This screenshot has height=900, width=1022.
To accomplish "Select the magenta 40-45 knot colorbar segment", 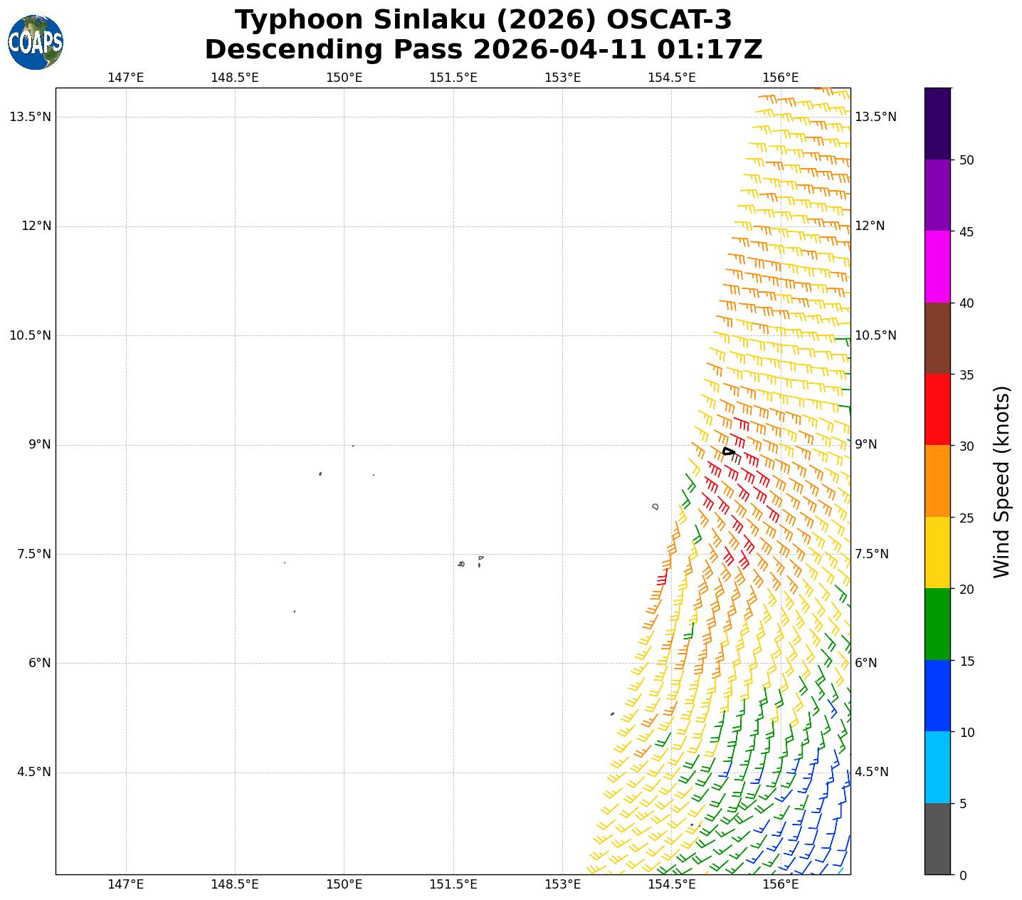I will coord(937,267).
